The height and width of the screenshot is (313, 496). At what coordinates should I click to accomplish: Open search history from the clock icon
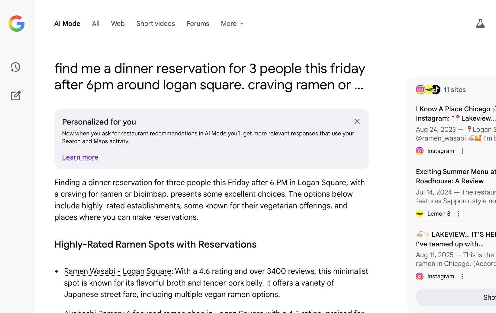click(x=15, y=67)
